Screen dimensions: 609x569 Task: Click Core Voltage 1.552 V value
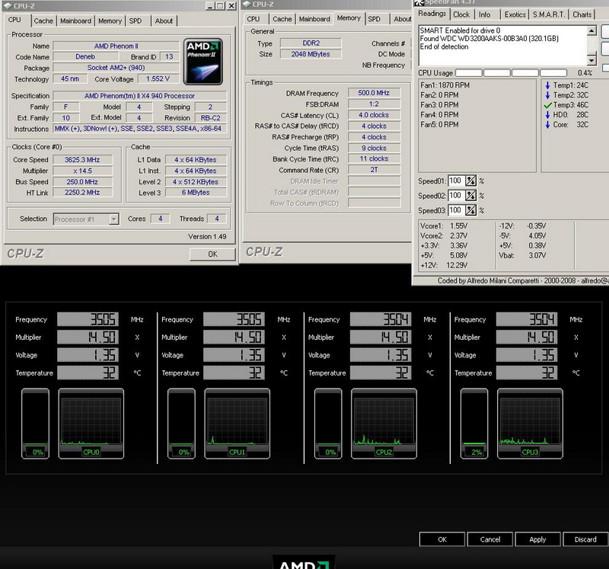click(x=158, y=79)
